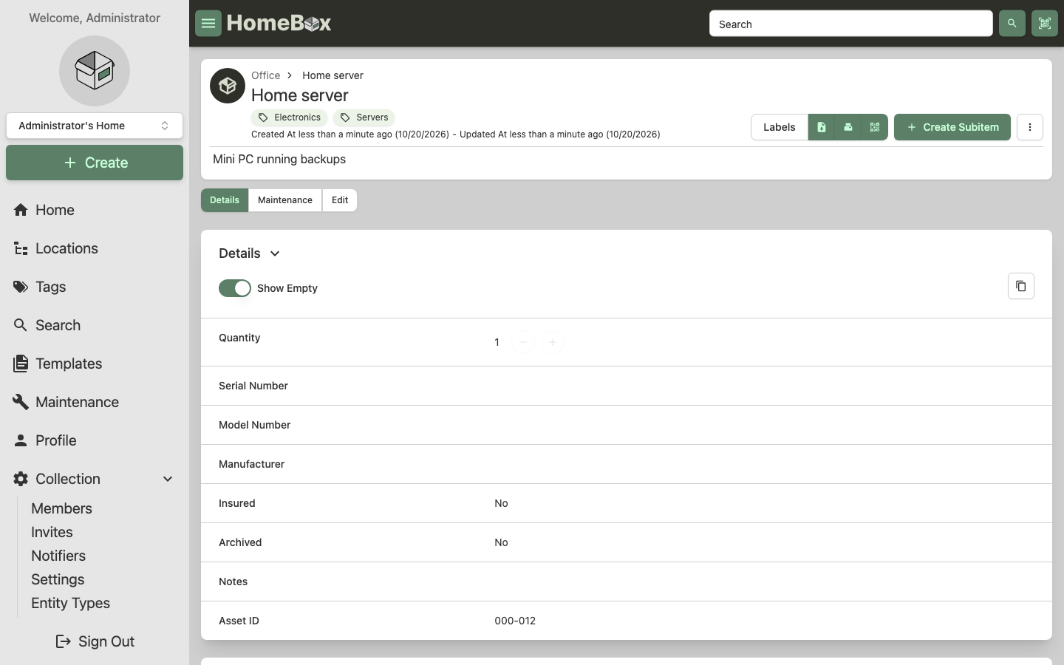
Task: Switch to the Edit tab
Action: (340, 200)
